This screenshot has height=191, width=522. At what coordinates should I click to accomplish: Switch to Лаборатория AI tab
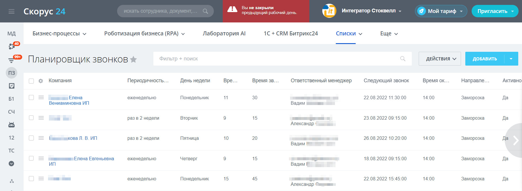pyautogui.click(x=224, y=33)
